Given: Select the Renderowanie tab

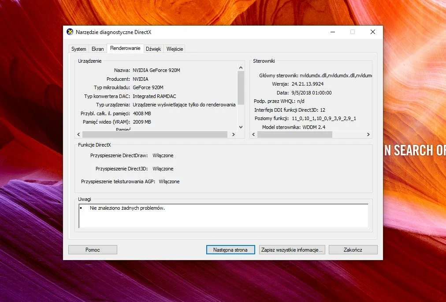Looking at the screenshot, I should click(125, 48).
